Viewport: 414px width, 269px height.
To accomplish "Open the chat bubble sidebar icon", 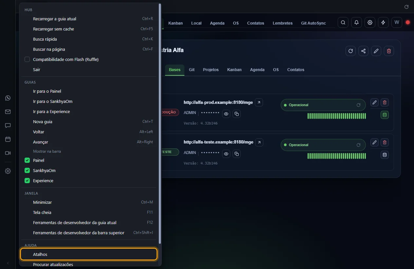I will click(x=8, y=125).
